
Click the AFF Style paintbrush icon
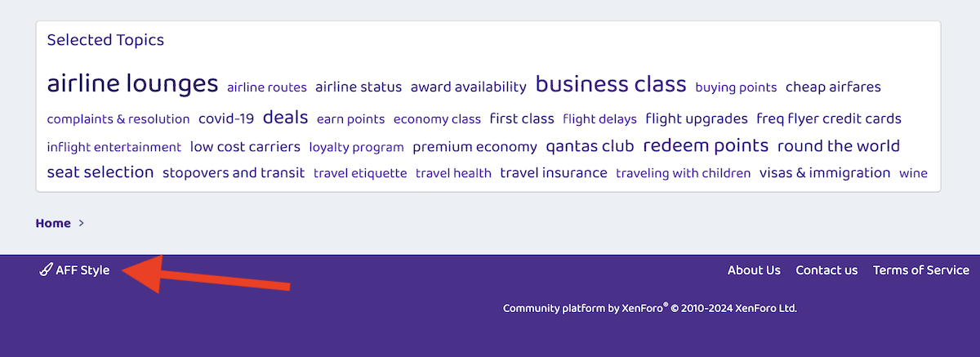tap(46, 270)
